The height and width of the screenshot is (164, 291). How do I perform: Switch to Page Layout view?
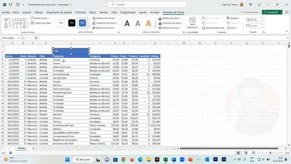tap(246, 153)
